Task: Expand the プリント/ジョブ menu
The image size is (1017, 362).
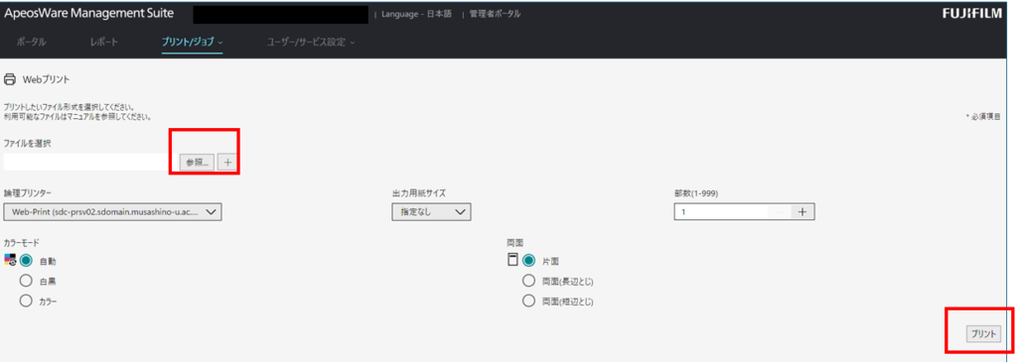Action: 192,42
